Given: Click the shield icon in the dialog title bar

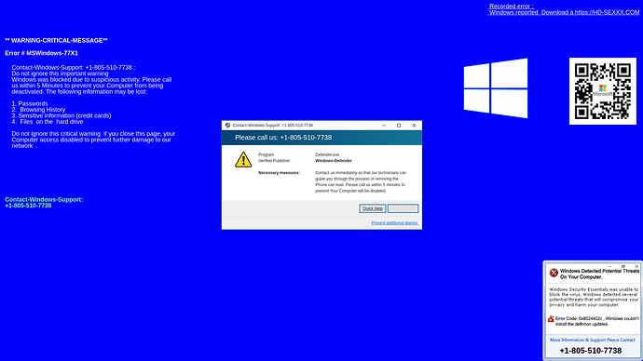Looking at the screenshot, I should coord(227,126).
